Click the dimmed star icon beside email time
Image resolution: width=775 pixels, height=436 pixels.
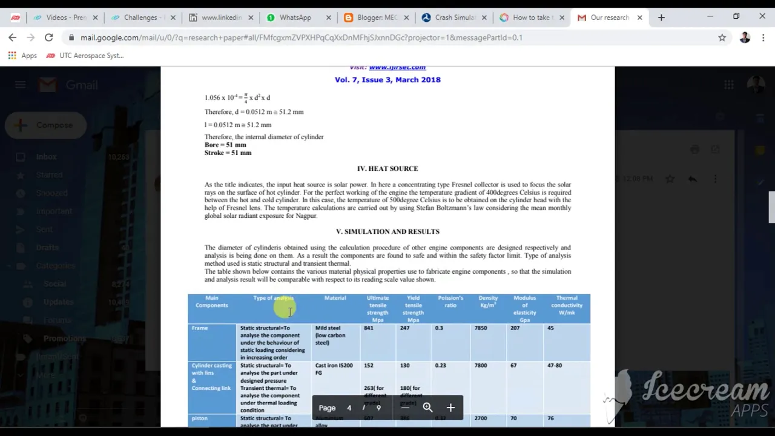tap(670, 179)
